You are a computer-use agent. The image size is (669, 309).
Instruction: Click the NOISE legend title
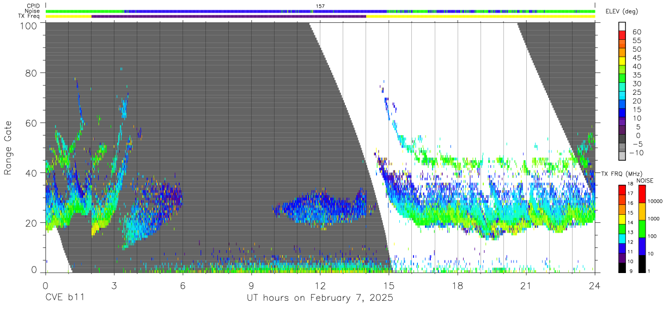(x=644, y=180)
